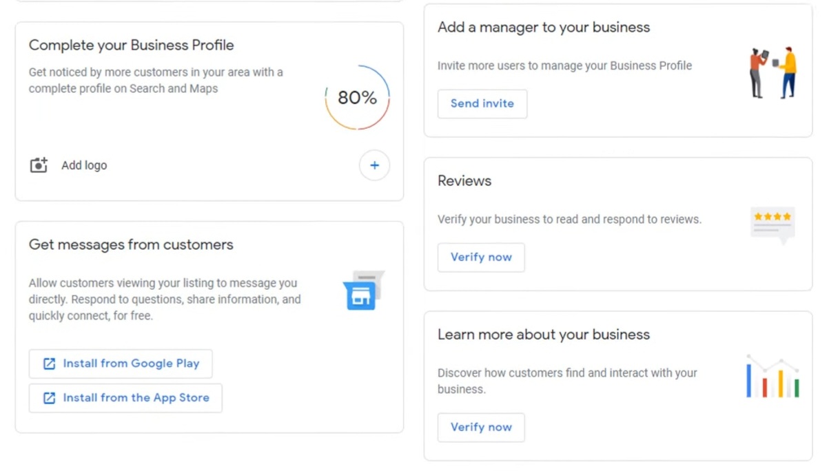Click the "Get noticed by more customers" description
The height and width of the screenshot is (473, 829).
(x=156, y=80)
